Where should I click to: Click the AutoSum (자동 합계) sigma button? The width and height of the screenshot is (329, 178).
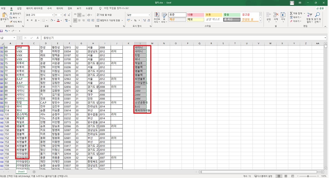296,13
